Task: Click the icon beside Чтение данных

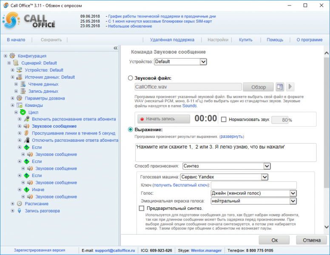Action: [x=23, y=84]
